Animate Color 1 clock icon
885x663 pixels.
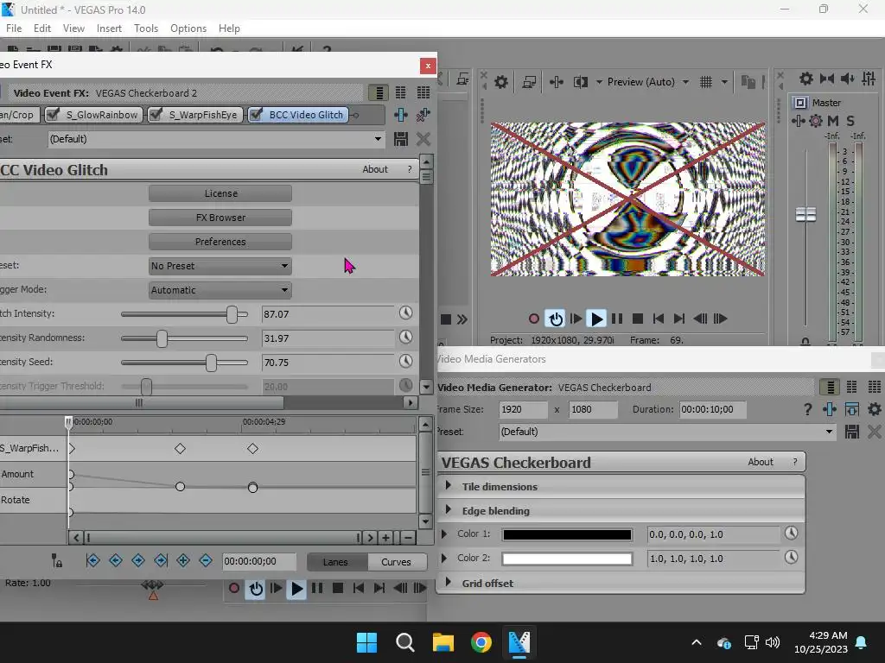coord(792,533)
